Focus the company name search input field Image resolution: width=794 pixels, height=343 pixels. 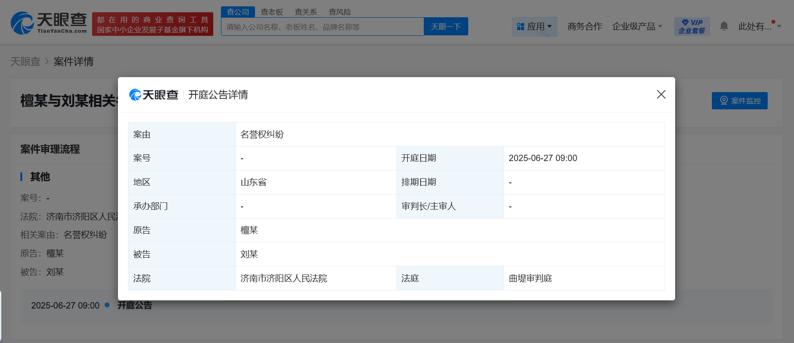pos(323,27)
